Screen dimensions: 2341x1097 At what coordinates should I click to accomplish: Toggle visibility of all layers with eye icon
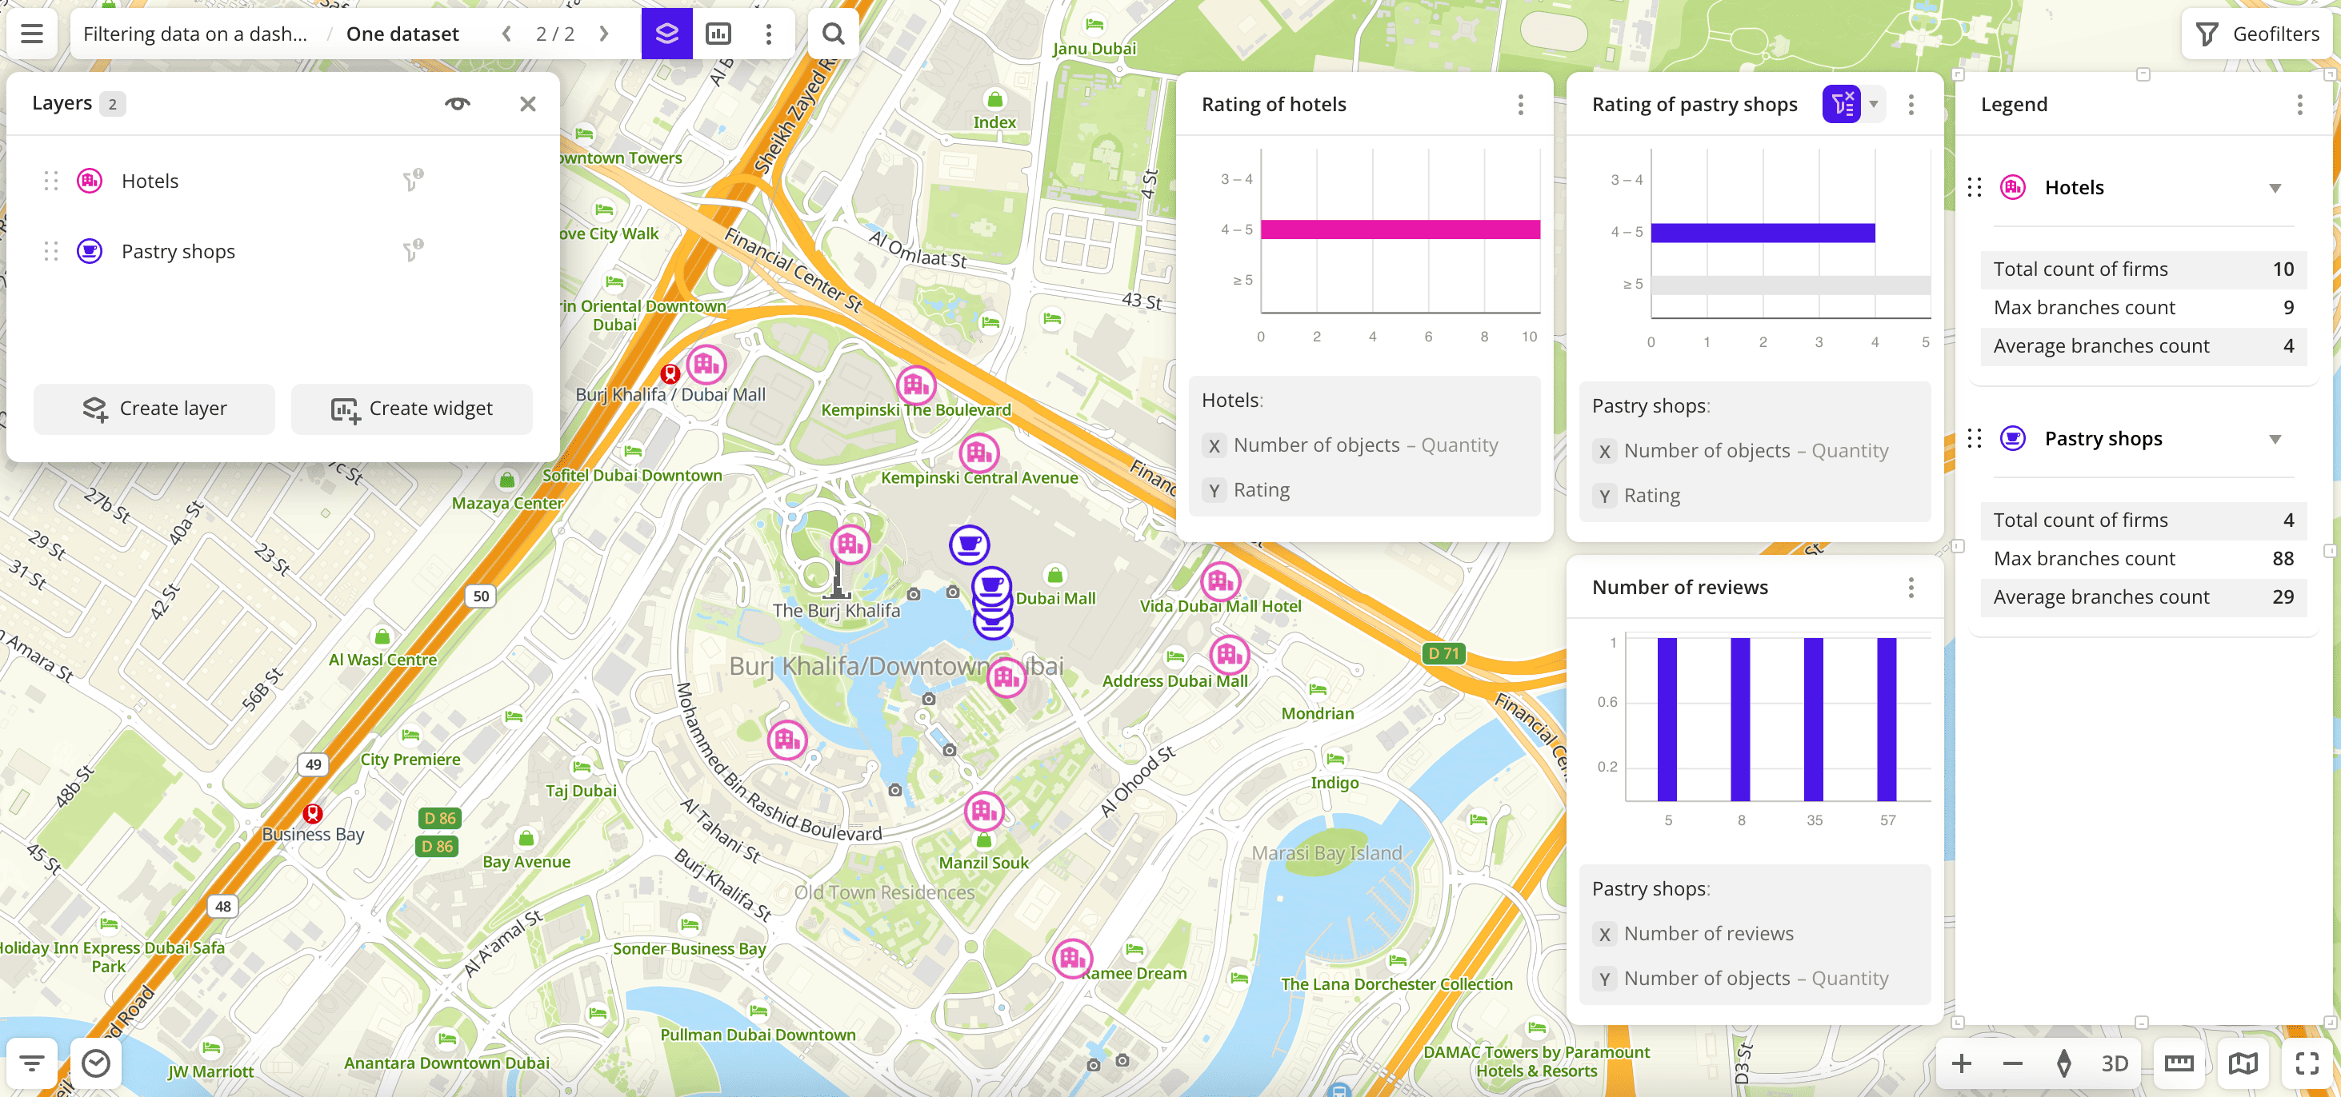[458, 103]
